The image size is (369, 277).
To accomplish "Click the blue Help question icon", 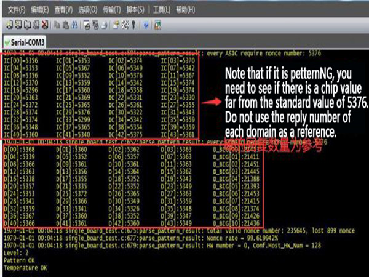I will click(x=146, y=25).
